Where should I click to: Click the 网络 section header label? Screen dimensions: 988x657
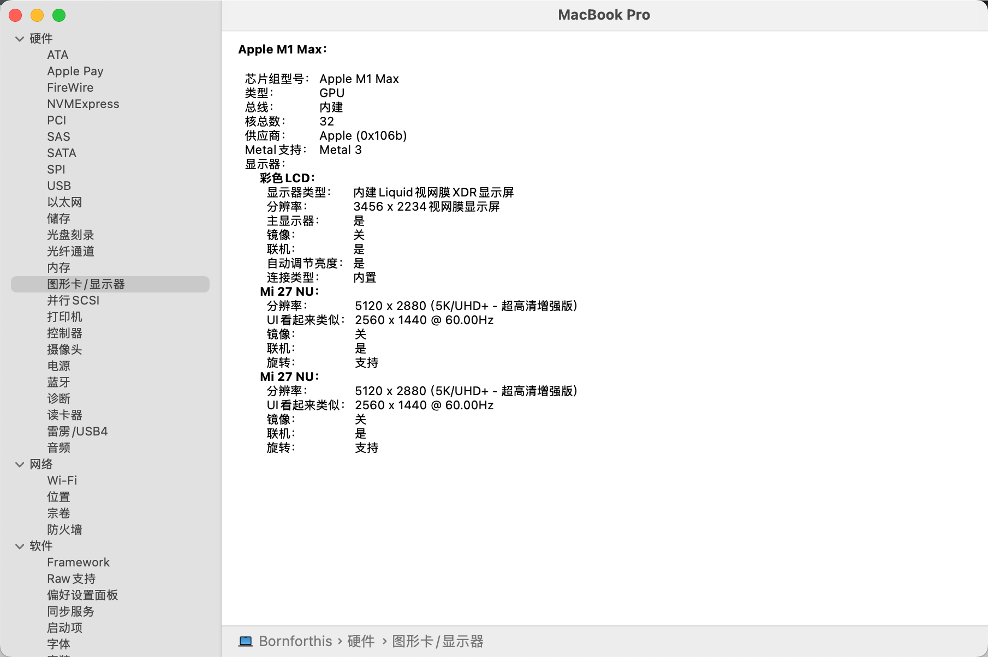pos(41,464)
